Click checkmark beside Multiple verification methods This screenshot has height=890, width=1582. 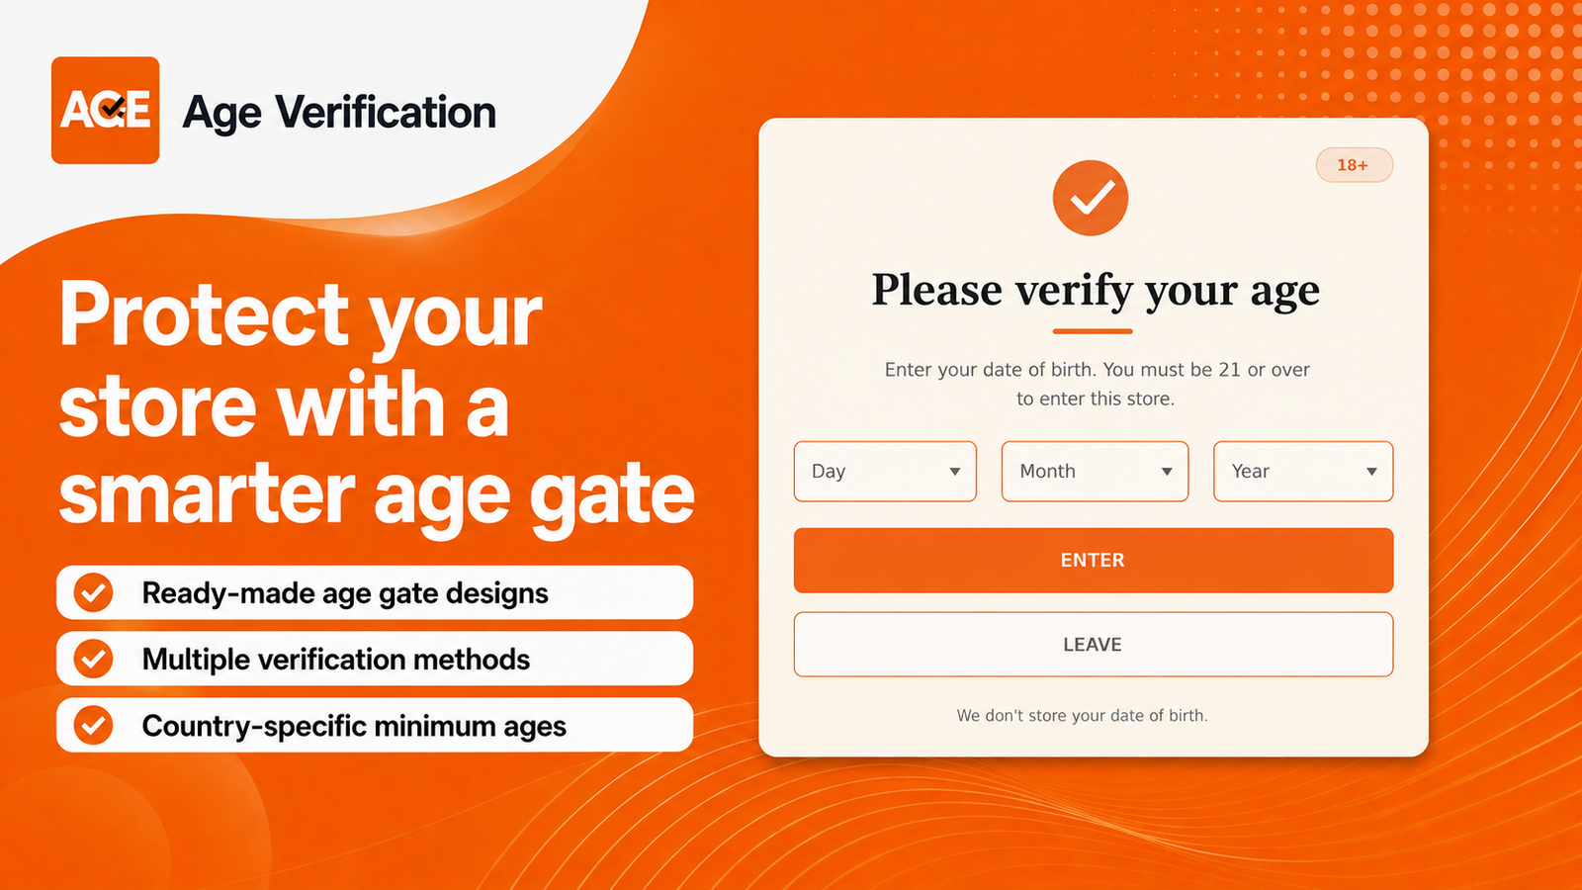(x=94, y=659)
